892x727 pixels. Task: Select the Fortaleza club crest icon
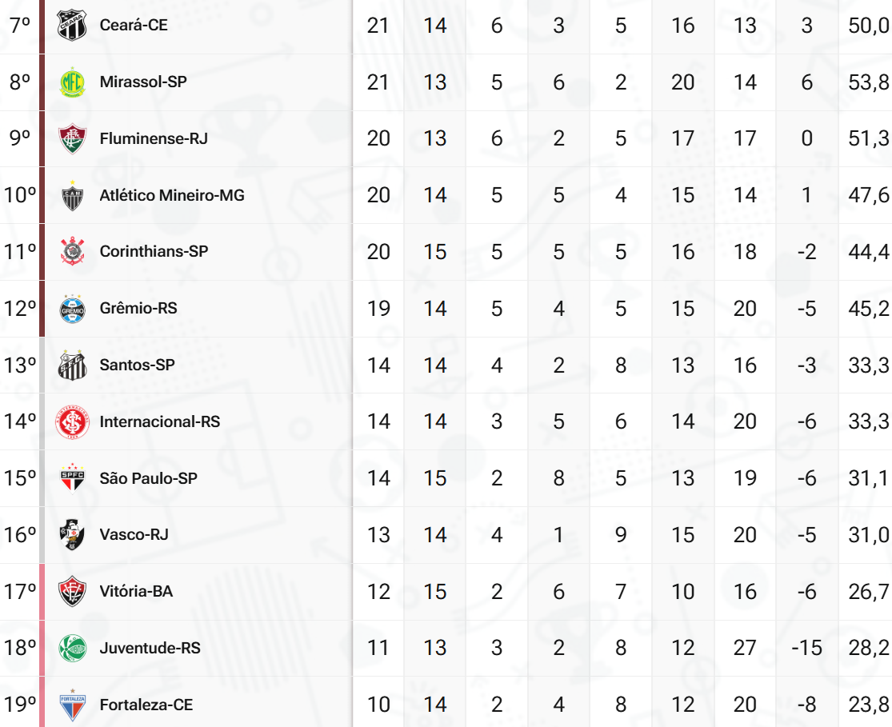72,705
